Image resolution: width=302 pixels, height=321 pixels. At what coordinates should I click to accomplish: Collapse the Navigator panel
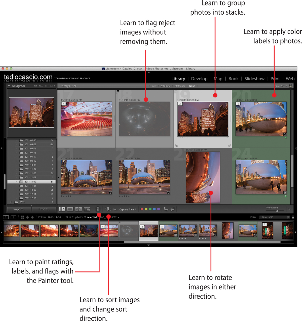[9, 86]
